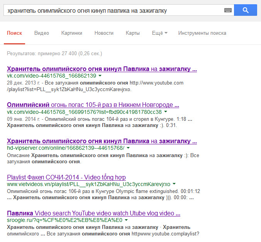Click snippet dated 28 дек. 2013 г.
The width and height of the screenshot is (261, 242).
tap(95, 86)
